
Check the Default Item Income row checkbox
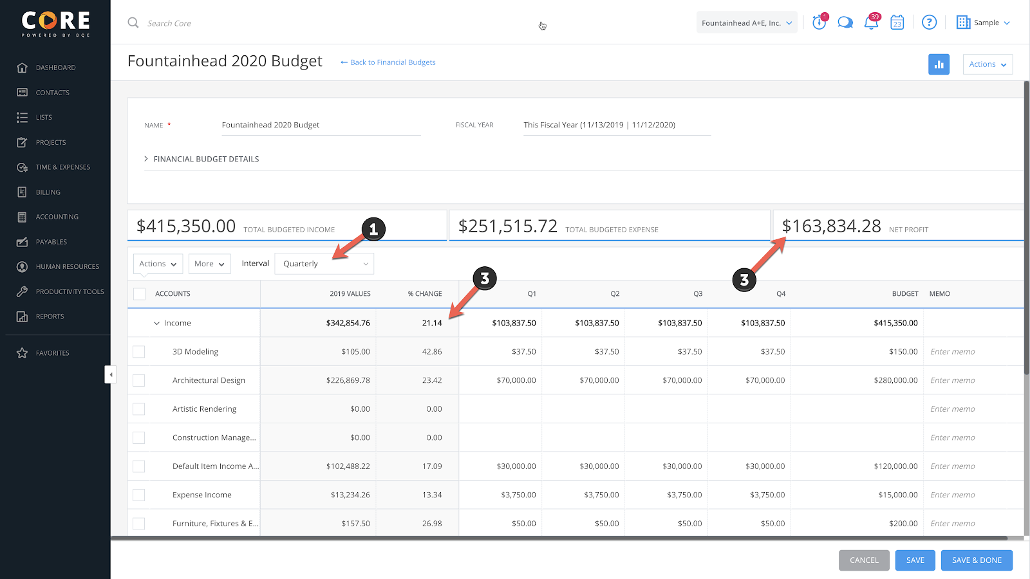pos(139,466)
